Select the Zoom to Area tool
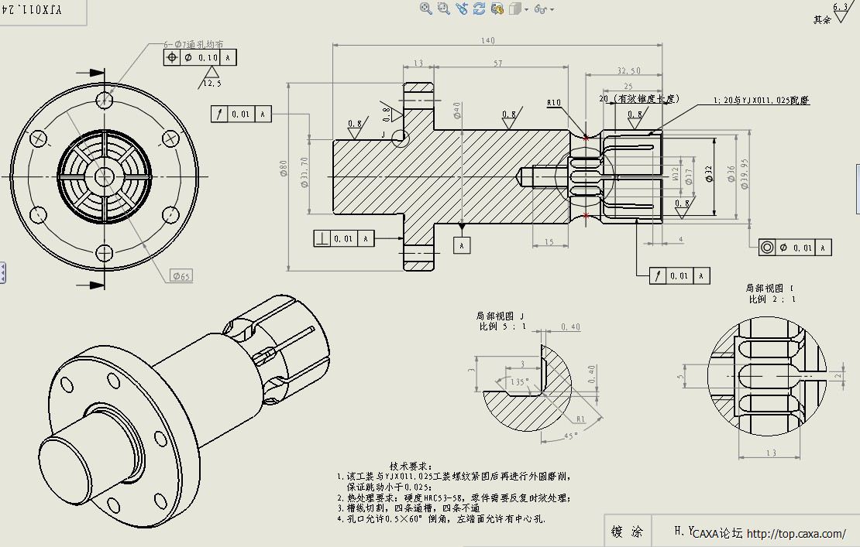The image size is (860, 547). click(443, 9)
